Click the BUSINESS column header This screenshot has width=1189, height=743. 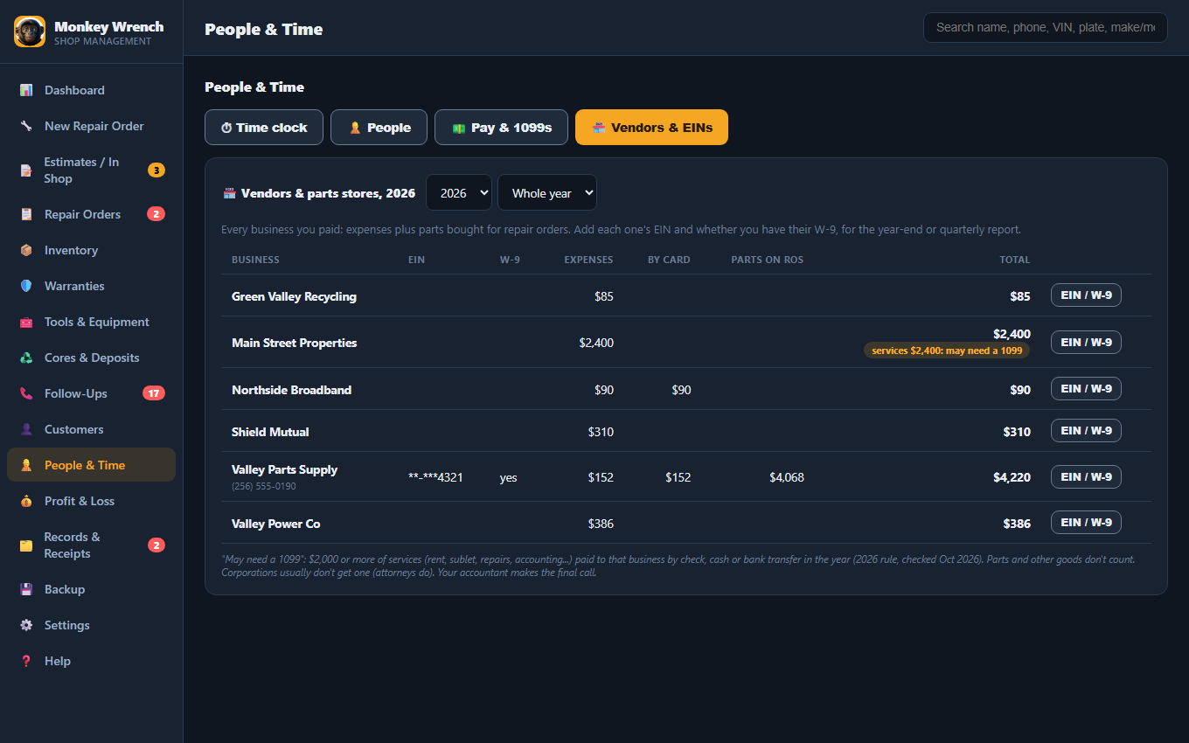(255, 260)
